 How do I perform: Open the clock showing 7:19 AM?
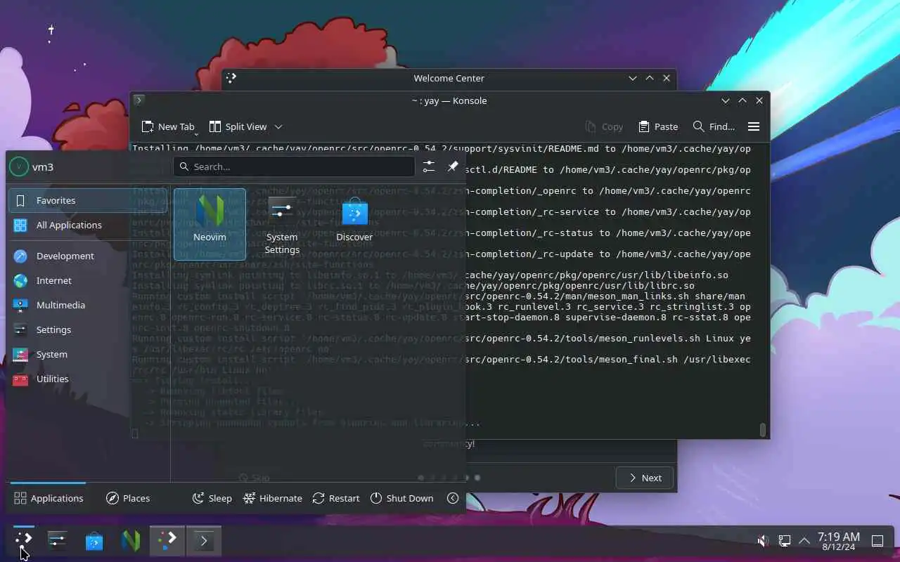(x=838, y=540)
